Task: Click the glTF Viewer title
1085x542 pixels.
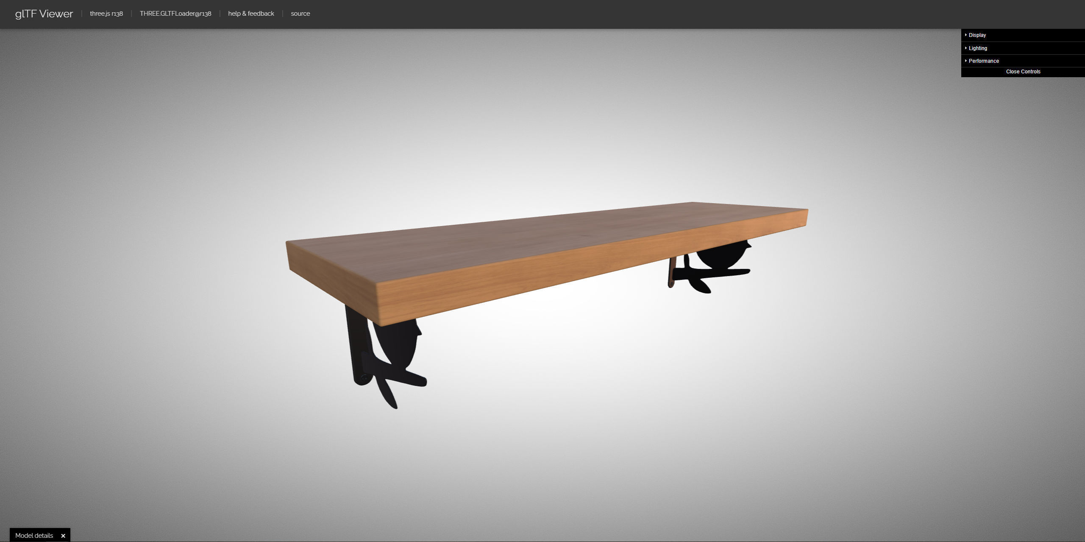Action: coord(44,14)
